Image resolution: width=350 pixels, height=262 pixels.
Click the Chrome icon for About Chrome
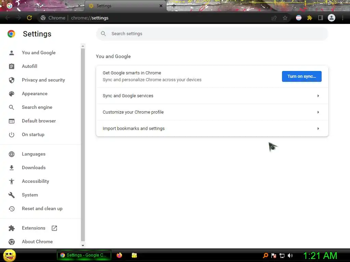click(x=12, y=242)
